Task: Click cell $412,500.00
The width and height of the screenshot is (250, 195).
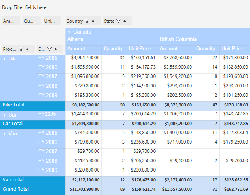Action: [83, 162]
